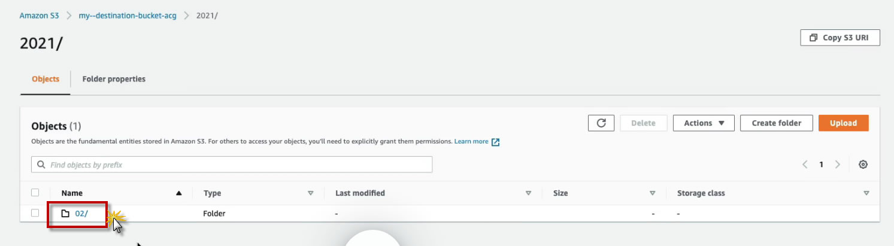Click the refresh objects icon button
894x246 pixels.
(x=601, y=123)
